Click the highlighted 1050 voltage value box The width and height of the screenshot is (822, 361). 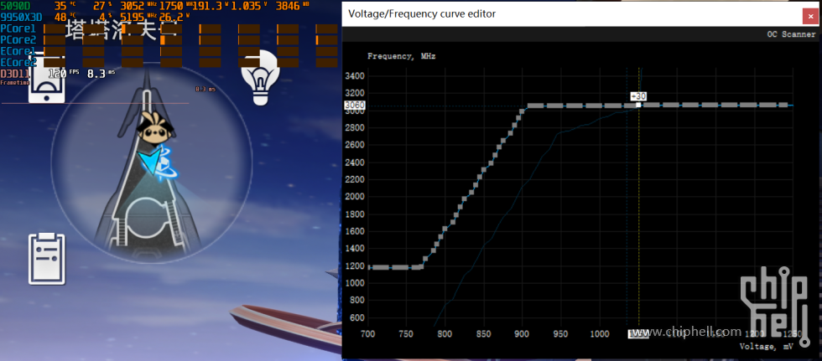click(638, 334)
